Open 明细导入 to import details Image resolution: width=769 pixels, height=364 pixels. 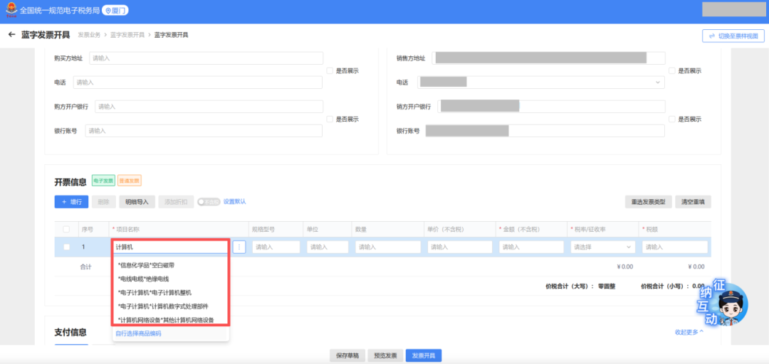[137, 201]
